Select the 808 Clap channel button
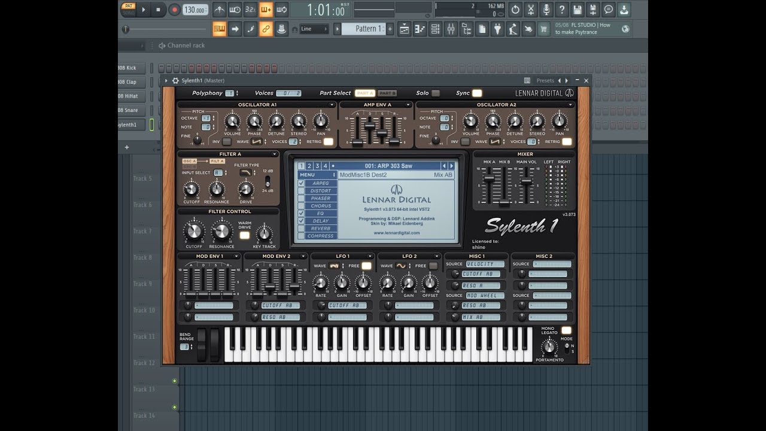The image size is (766, 431). (x=132, y=82)
